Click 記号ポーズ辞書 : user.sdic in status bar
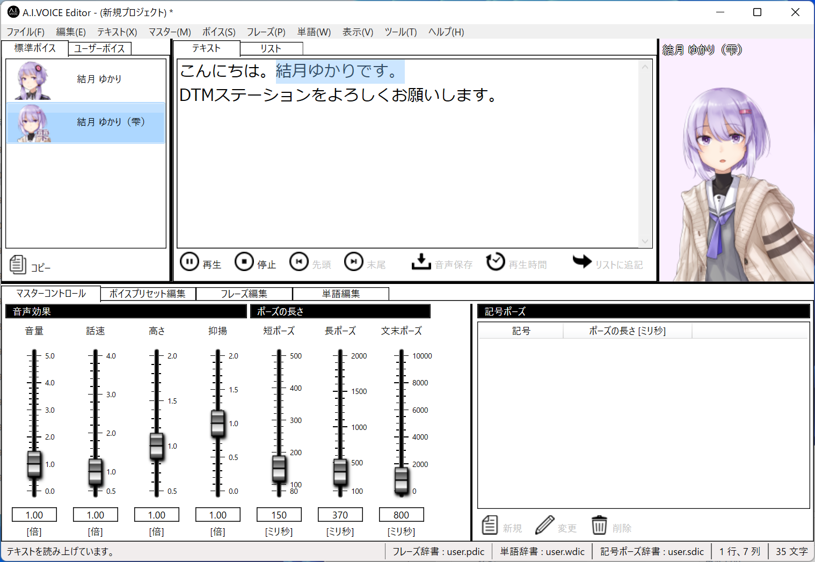This screenshot has width=815, height=562. coord(652,551)
